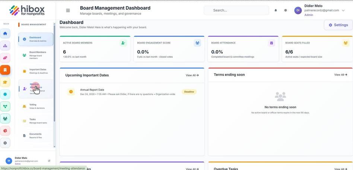The image size is (353, 170).
Task: Click the hibox for nonprofits logo
Action: (x=27, y=10)
